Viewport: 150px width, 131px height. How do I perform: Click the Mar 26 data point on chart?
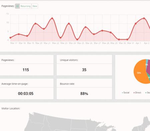pyautogui.click(x=86, y=27)
